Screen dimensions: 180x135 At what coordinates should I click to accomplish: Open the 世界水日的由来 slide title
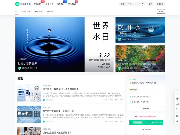click(x=28, y=63)
